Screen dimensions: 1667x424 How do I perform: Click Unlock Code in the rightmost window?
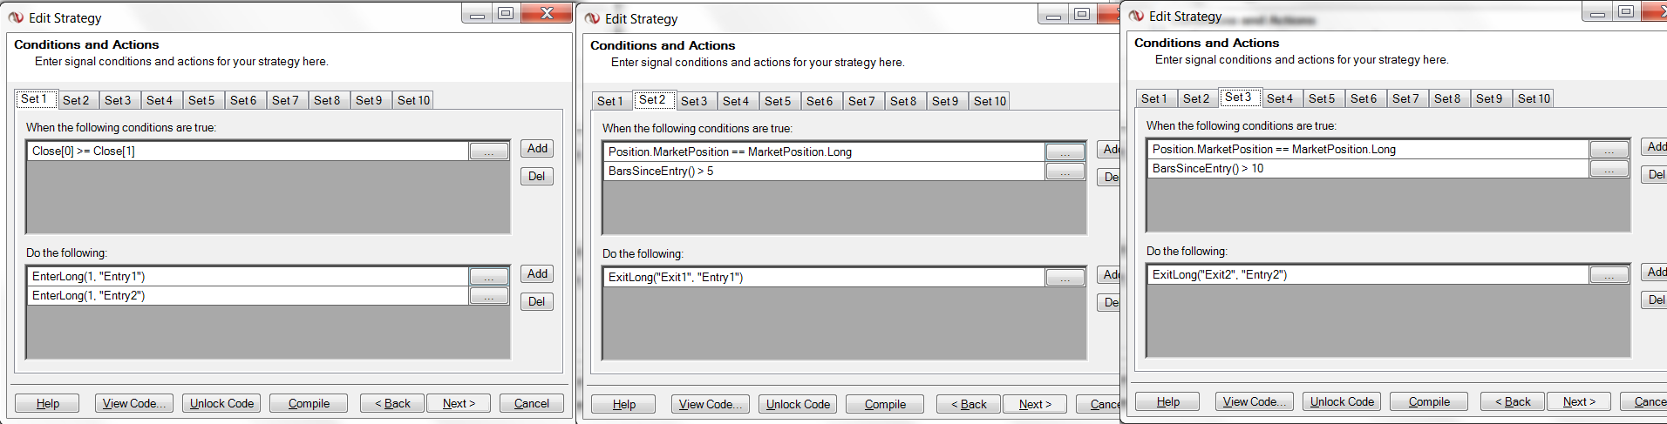point(1342,401)
